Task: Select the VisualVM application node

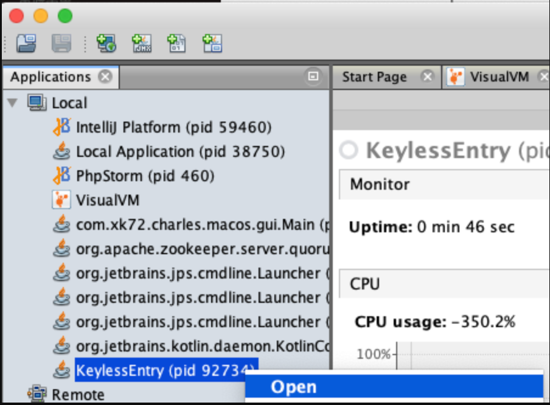Action: click(x=108, y=201)
